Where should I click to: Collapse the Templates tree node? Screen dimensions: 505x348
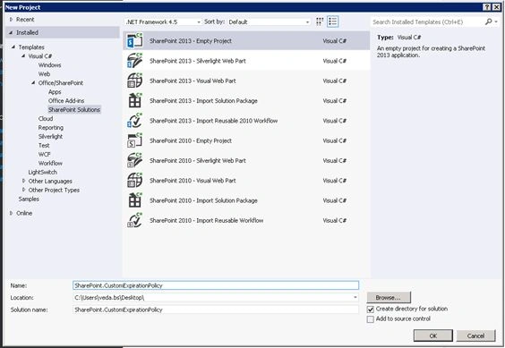tap(13, 47)
